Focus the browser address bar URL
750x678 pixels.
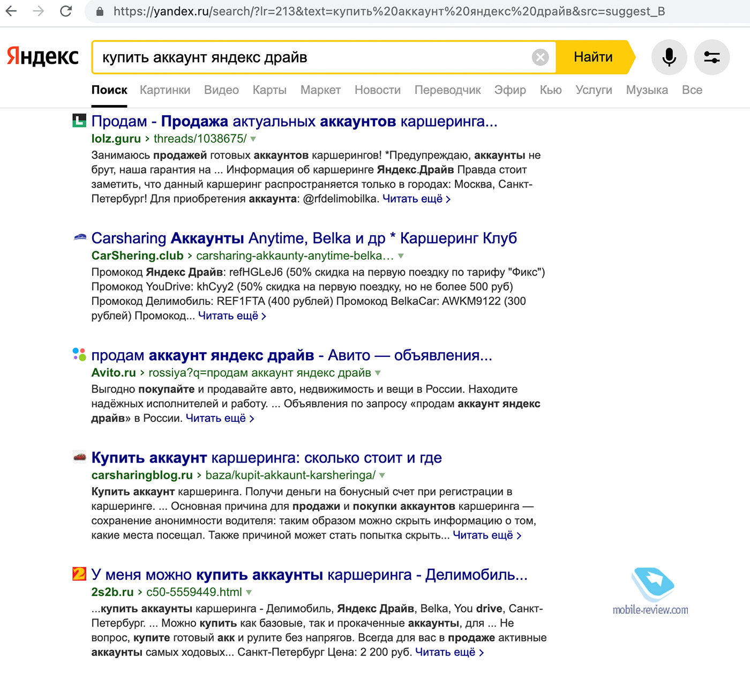point(389,11)
